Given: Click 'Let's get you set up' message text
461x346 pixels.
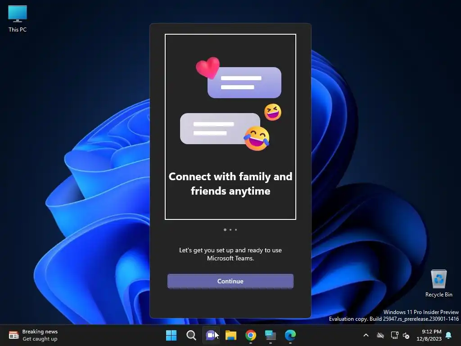Looking at the screenshot, I should (230, 254).
